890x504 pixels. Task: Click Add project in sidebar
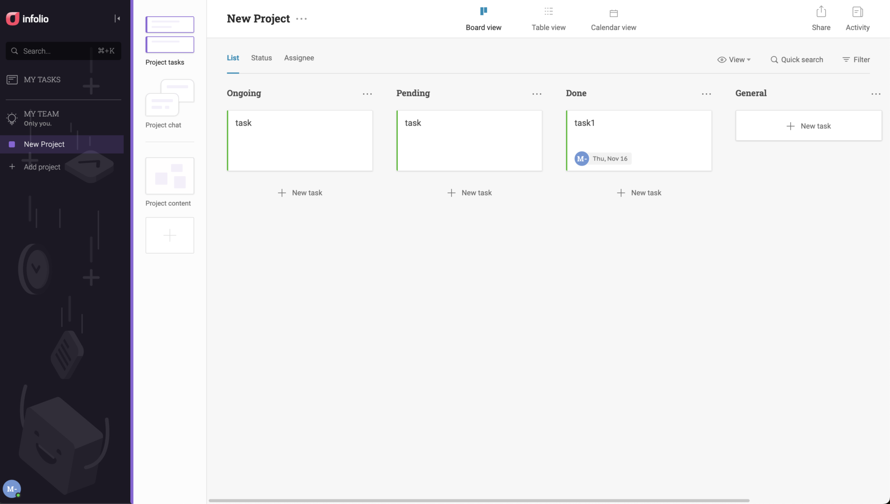coord(42,167)
